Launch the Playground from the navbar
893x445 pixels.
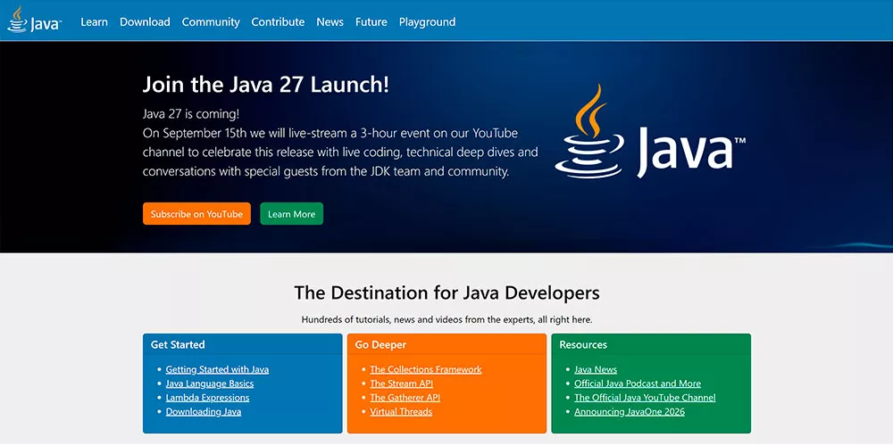(427, 22)
